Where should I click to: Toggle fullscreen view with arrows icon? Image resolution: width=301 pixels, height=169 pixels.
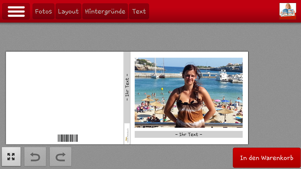(x=11, y=157)
